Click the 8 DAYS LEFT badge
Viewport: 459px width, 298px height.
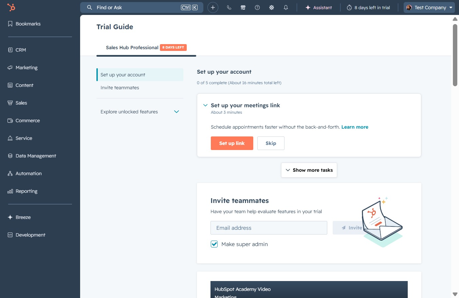click(173, 48)
